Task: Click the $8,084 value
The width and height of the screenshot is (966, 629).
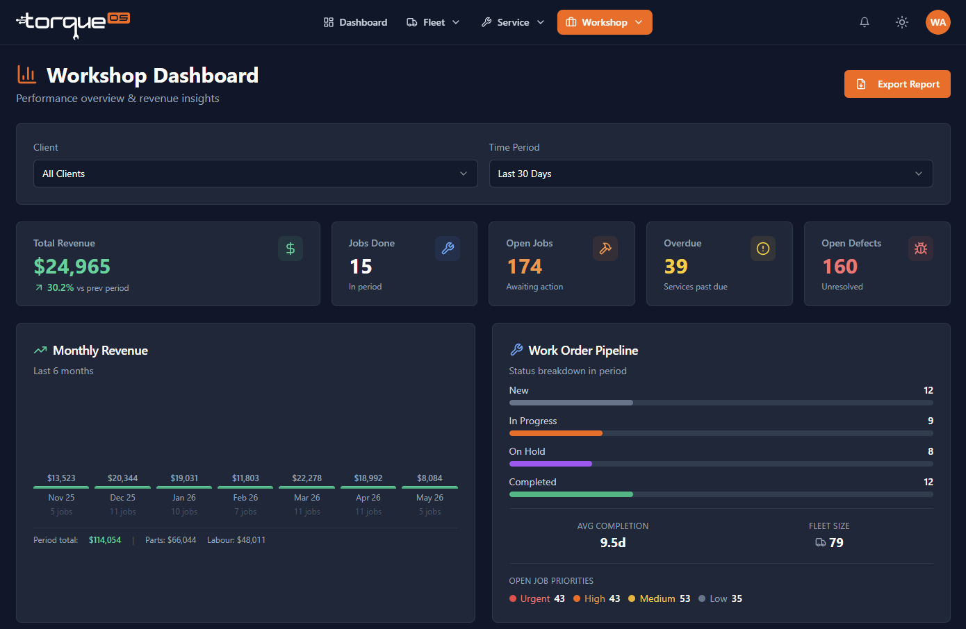Action: coord(429,478)
